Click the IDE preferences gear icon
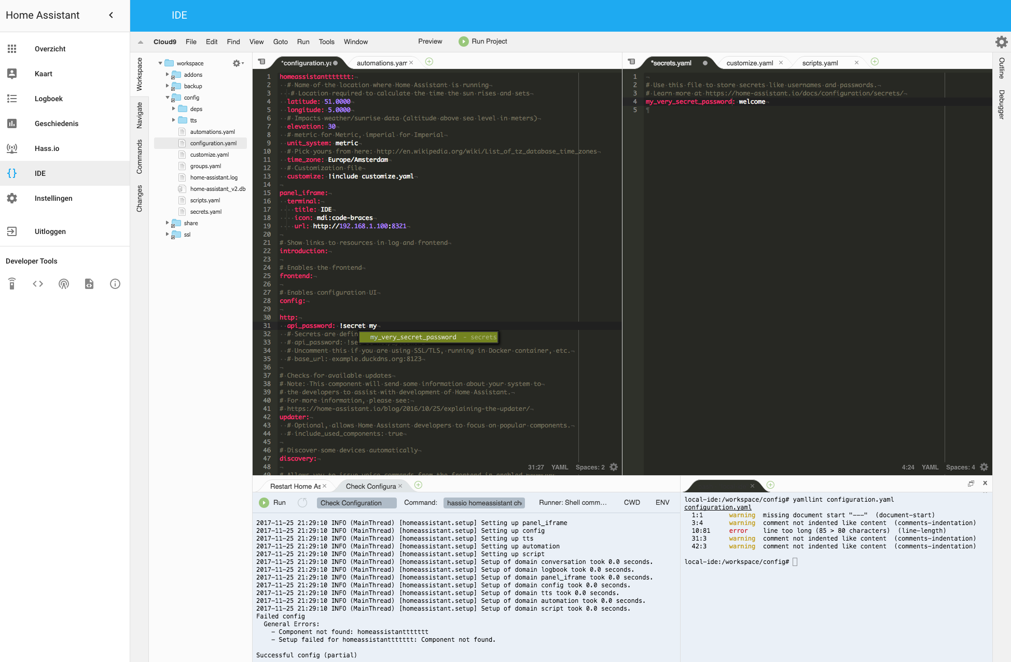The image size is (1011, 662). pos(1001,42)
